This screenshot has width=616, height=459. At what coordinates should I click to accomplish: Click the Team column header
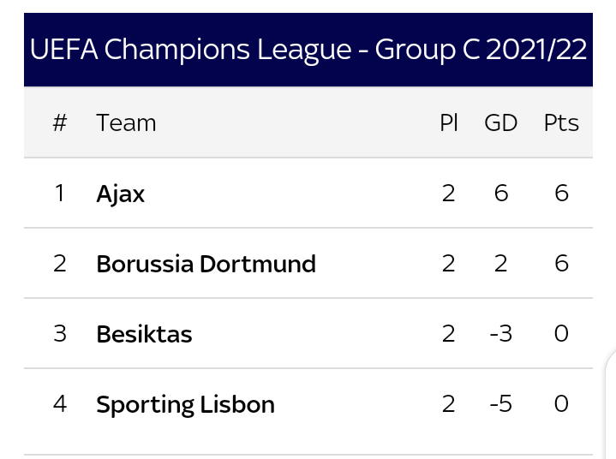126,123
